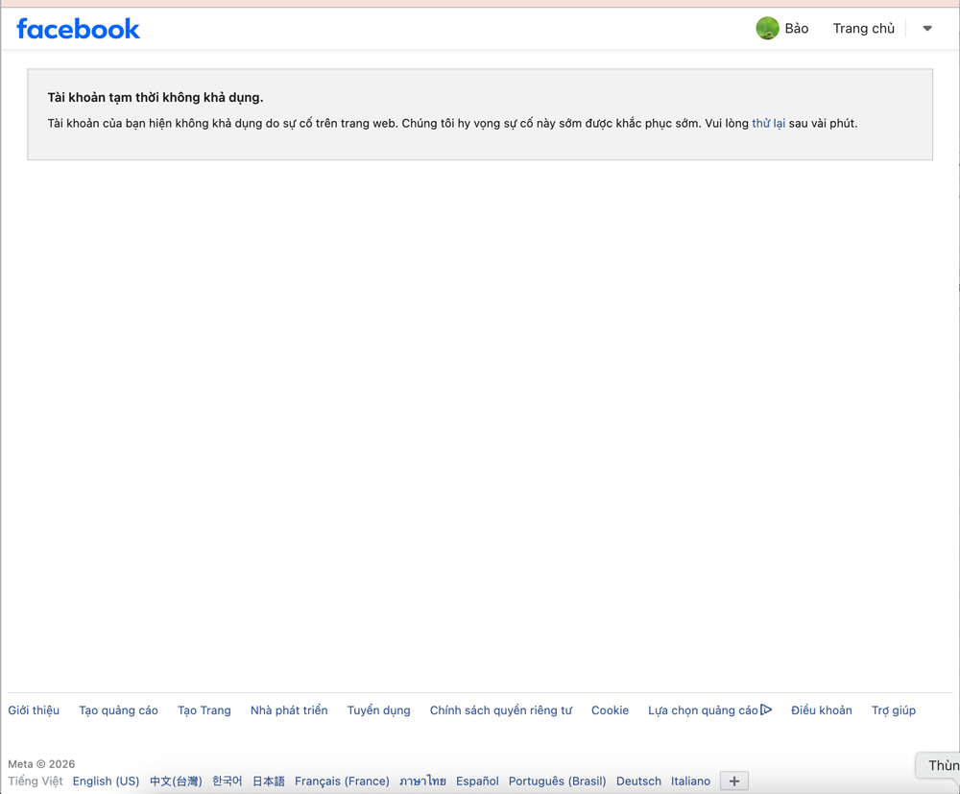Screen dimensions: 960x794
Task: Click the "thử lại" retry link
Action: [x=768, y=123]
